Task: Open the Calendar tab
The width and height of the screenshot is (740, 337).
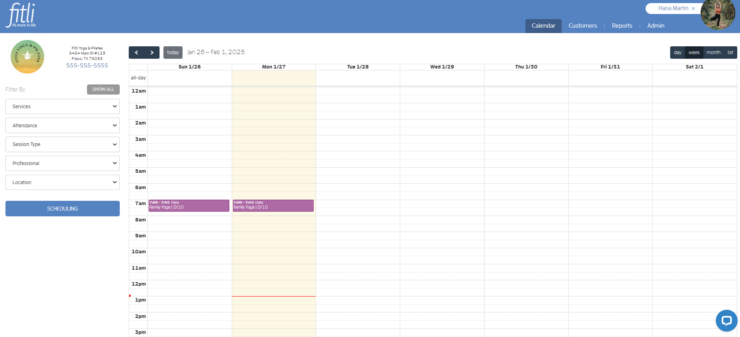Action: pos(543,26)
